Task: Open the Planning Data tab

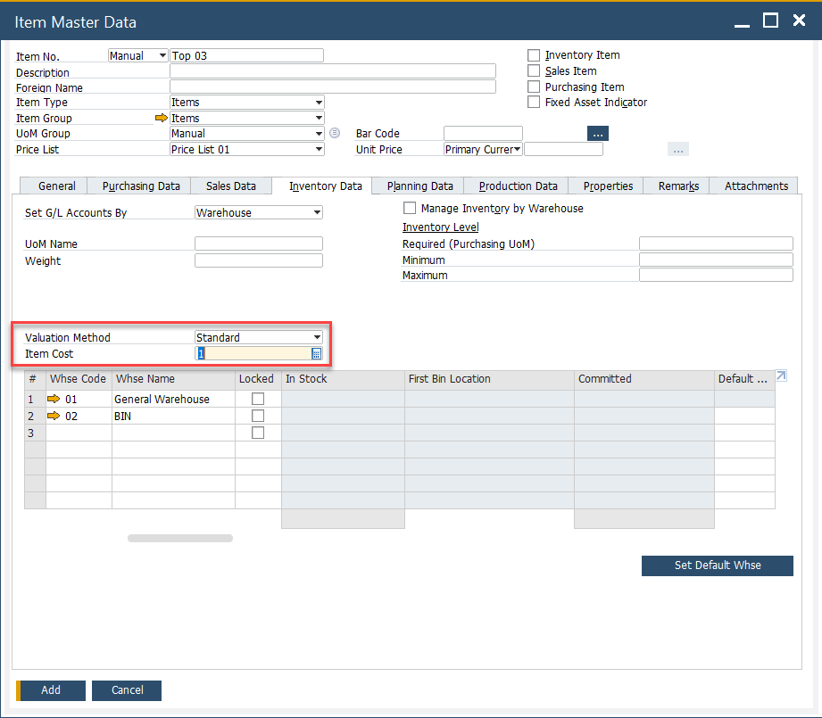Action: click(419, 186)
